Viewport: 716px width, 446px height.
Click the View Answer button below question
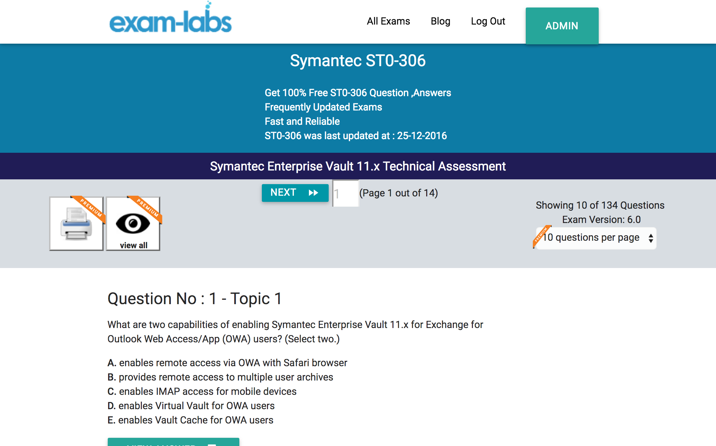point(173,442)
